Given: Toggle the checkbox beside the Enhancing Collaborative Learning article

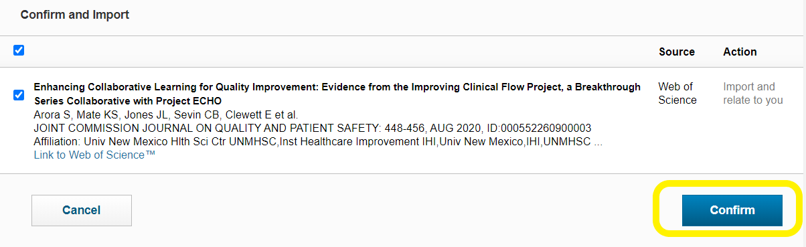Looking at the screenshot, I should tap(19, 95).
